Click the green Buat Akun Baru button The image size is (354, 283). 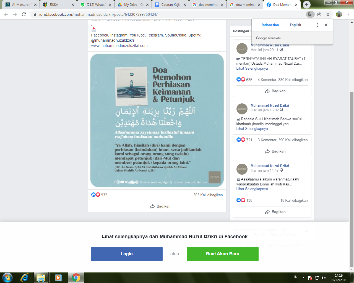223,254
